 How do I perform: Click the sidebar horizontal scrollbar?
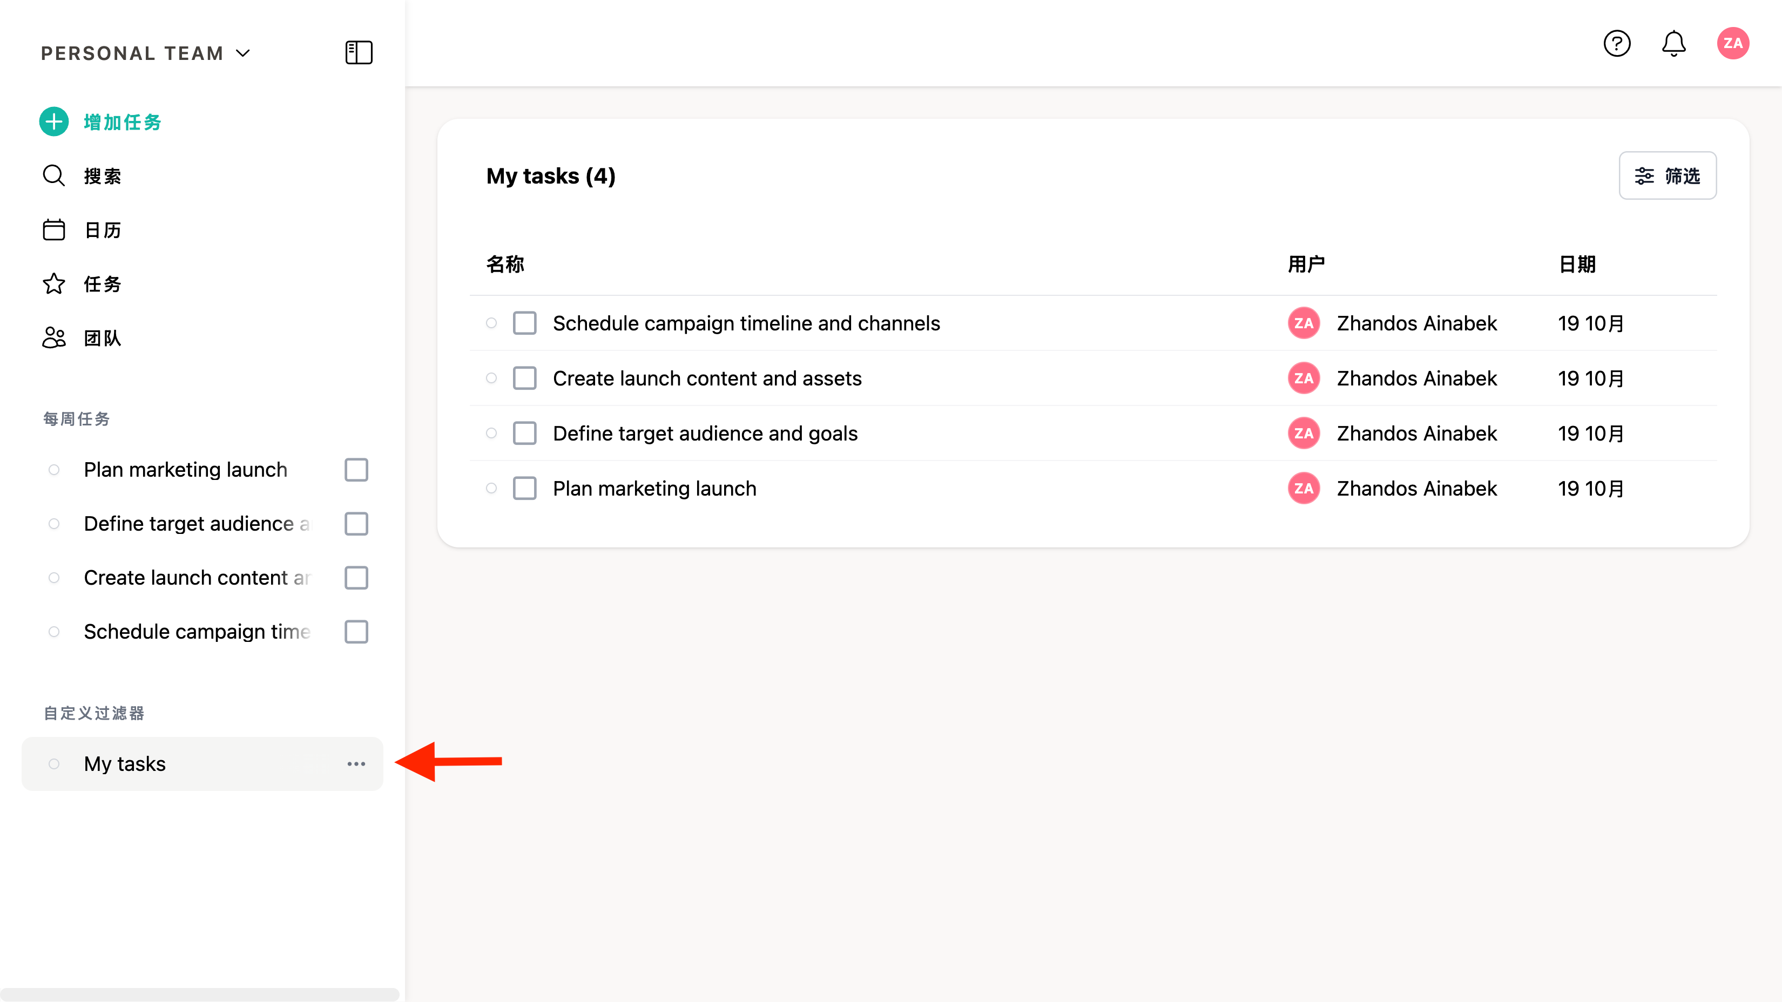[x=200, y=994]
